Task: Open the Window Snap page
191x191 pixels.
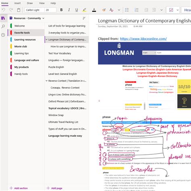Action: point(66,115)
